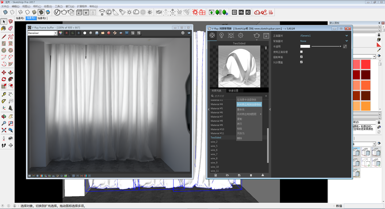Uncheck the 允许覆盖 option
The width and height of the screenshot is (385, 209).
(x=301, y=62)
